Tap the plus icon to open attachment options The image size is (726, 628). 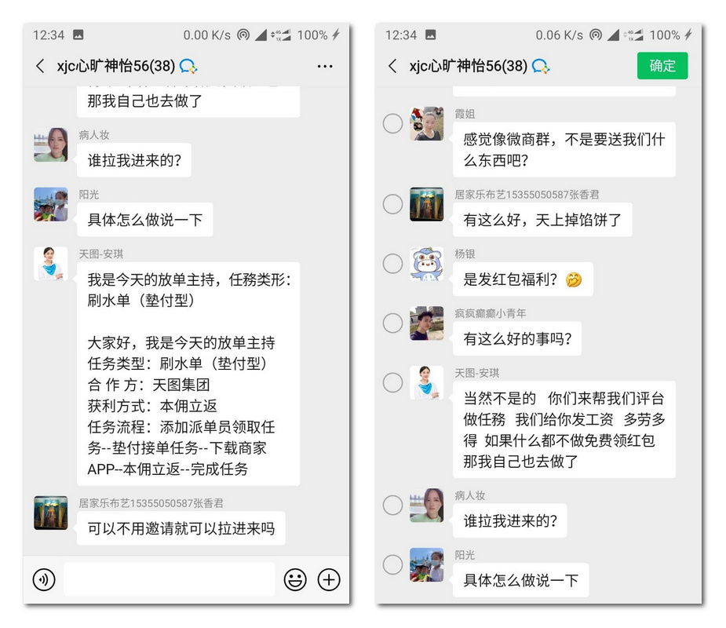pyautogui.click(x=329, y=579)
